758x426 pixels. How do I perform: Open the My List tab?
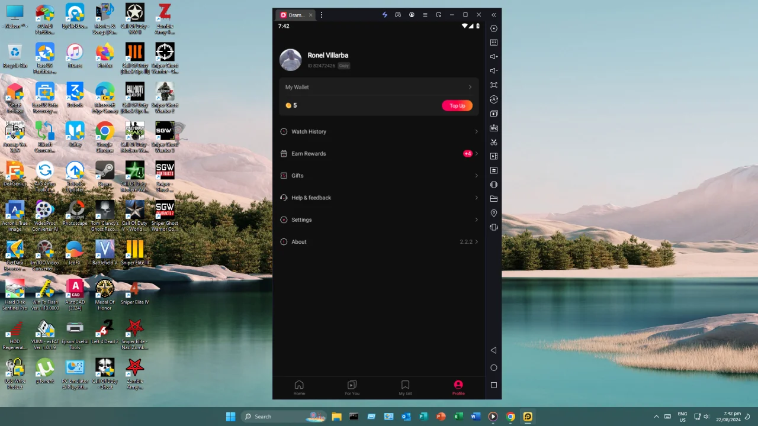pos(405,388)
